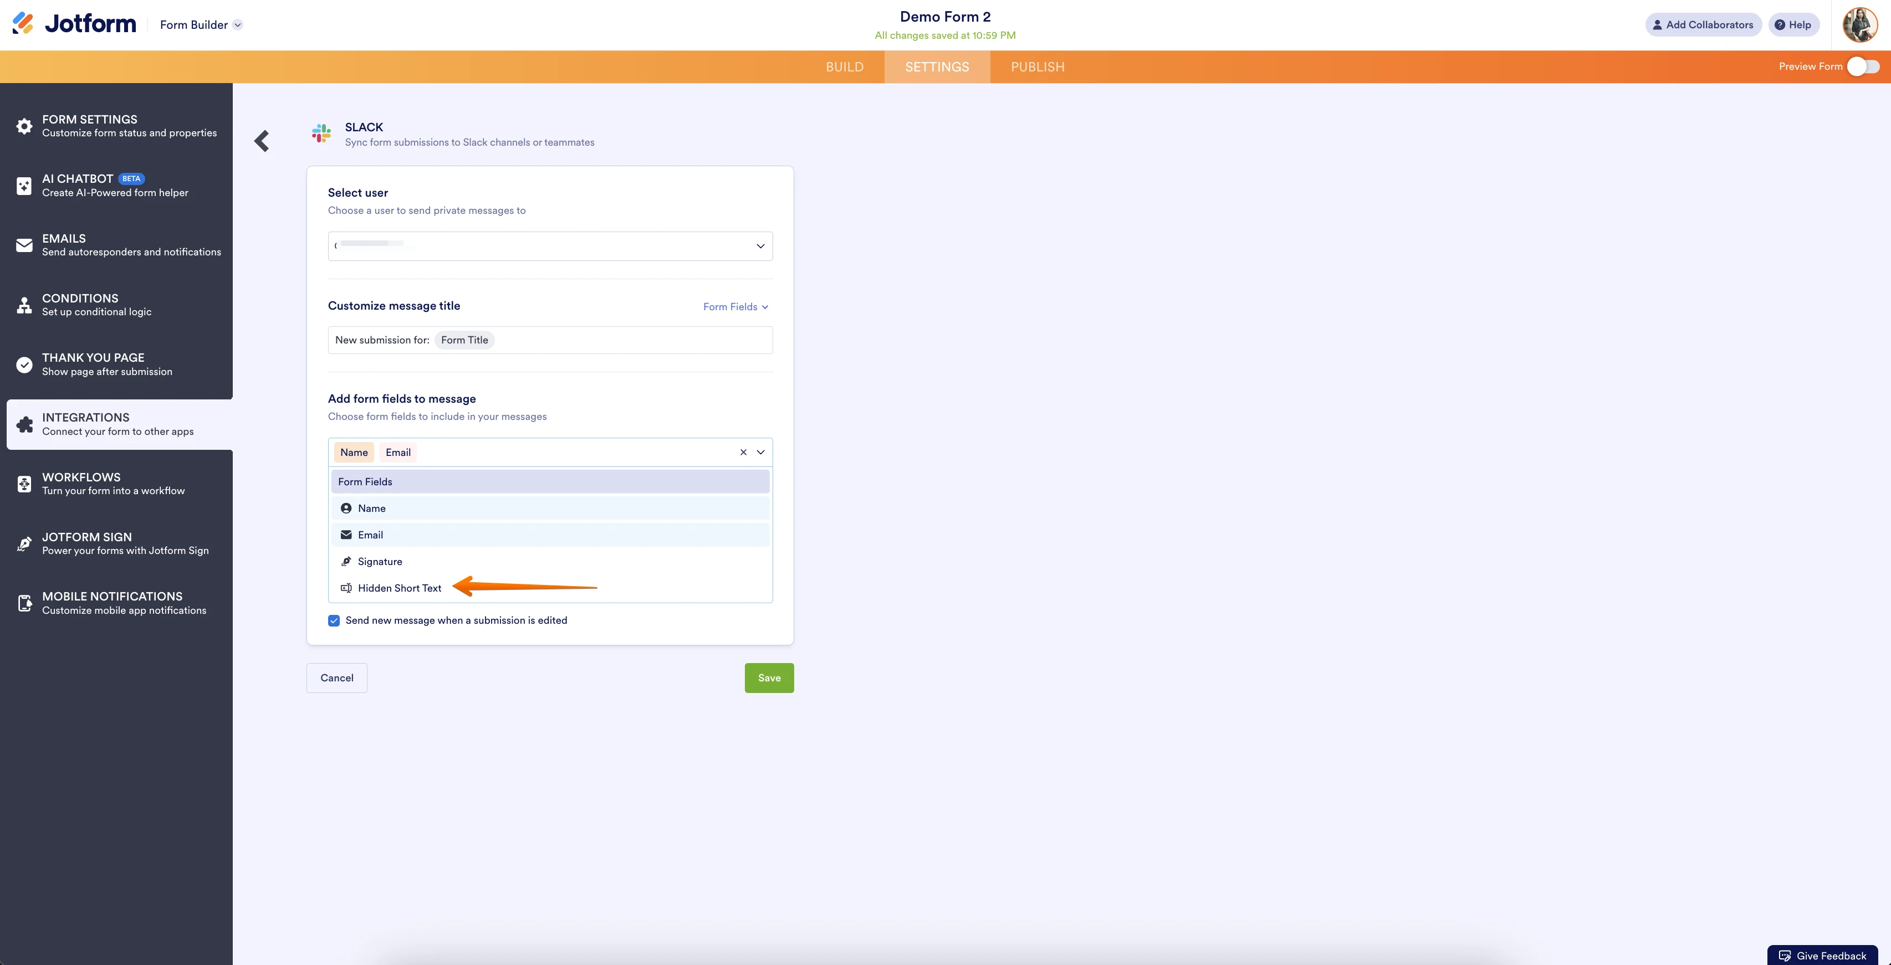Remove all selected form fields with the X
The width and height of the screenshot is (1891, 965).
(x=743, y=452)
